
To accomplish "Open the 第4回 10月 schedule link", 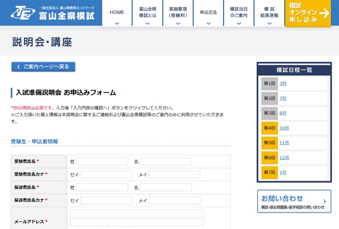I will [x=284, y=128].
